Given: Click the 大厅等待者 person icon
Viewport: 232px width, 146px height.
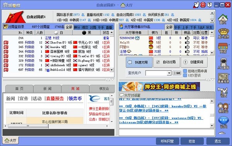Looking at the screenshot, I should click(x=121, y=27).
